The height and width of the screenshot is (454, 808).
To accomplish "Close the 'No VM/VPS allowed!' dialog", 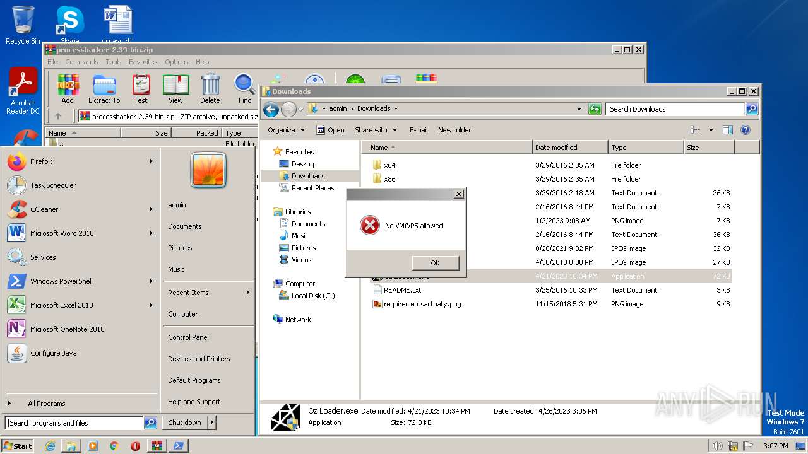I will pyautogui.click(x=459, y=194).
